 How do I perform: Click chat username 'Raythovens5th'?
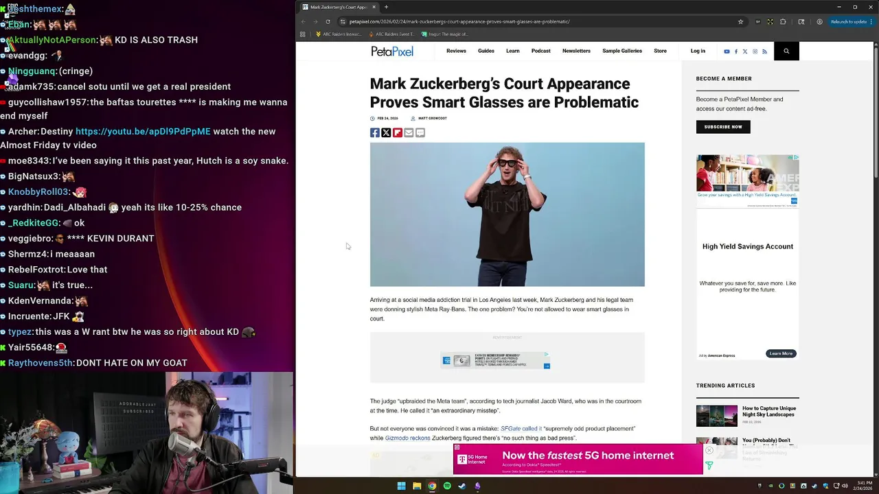41,363
